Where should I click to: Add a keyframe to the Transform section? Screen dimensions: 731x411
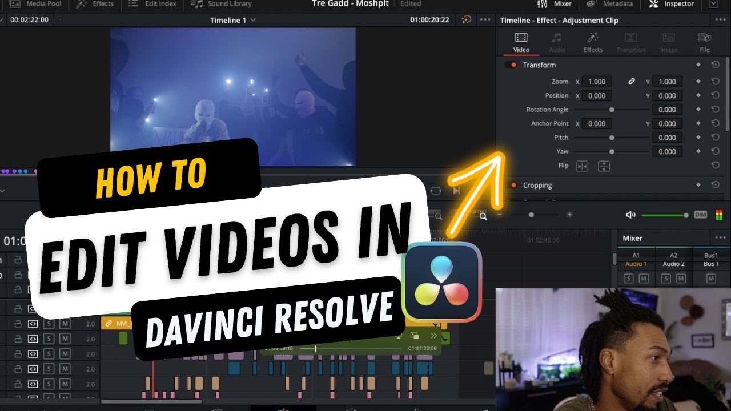[698, 65]
